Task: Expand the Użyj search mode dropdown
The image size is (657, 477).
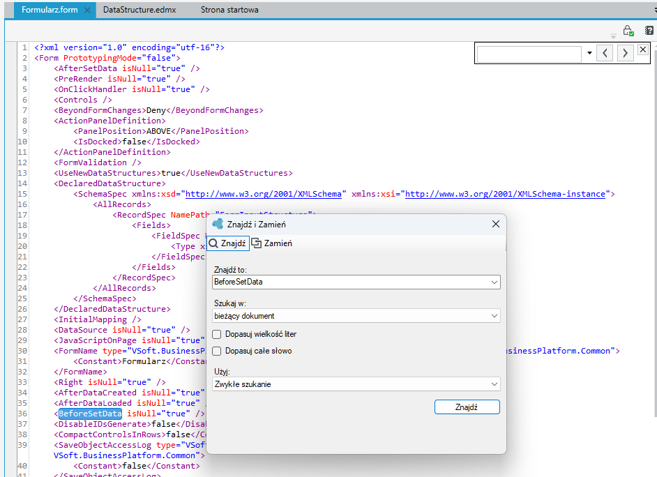Action: [494, 384]
